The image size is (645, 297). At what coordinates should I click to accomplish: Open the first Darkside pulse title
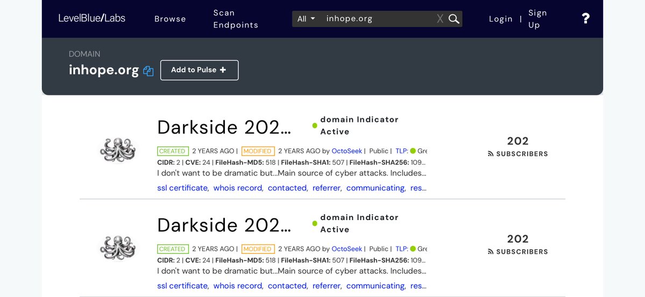pos(224,128)
